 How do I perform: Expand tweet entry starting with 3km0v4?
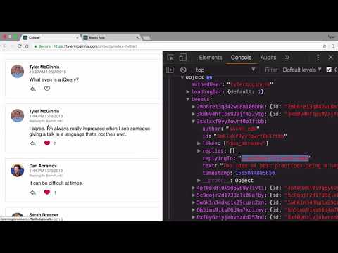[193, 114]
